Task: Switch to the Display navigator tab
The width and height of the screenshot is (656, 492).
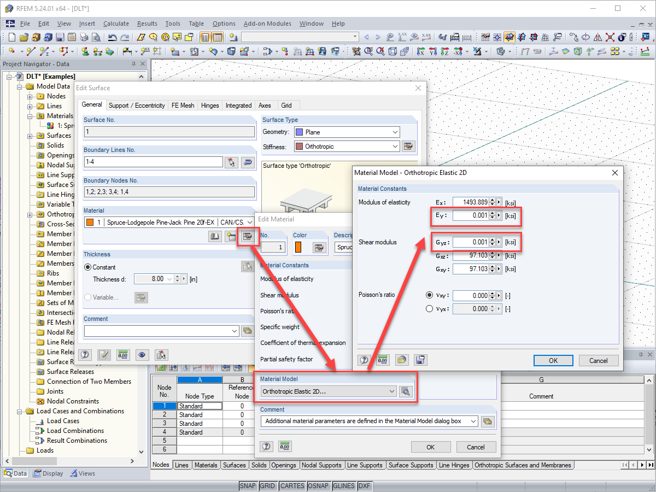Action: coord(48,473)
